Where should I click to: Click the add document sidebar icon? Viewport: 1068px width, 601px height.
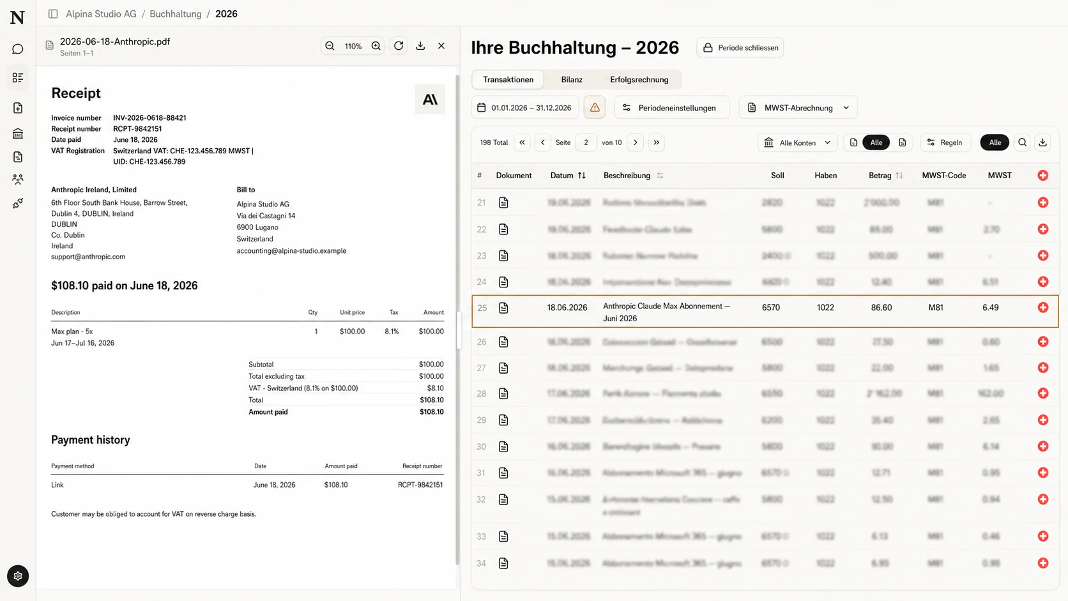(x=18, y=108)
